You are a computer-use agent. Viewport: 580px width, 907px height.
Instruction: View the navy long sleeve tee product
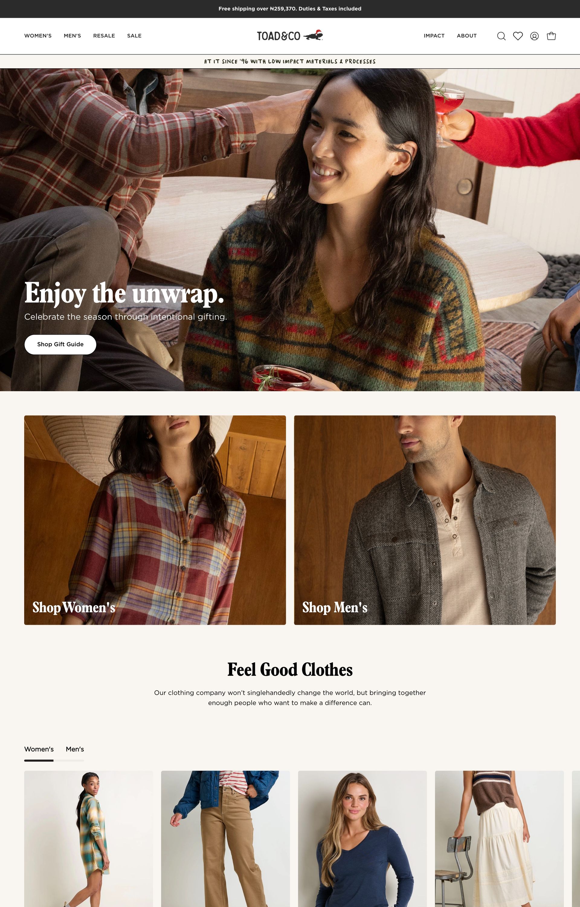[x=362, y=839]
